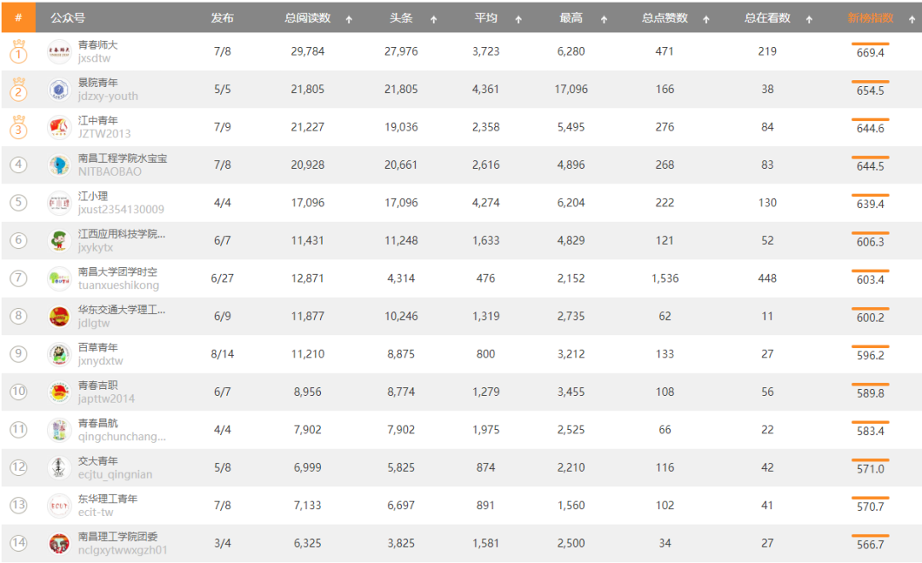The image size is (922, 563).
Task: Click the rank 1 crown badge
Action: 18,52
